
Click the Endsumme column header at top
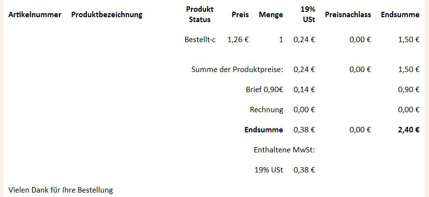pyautogui.click(x=400, y=15)
